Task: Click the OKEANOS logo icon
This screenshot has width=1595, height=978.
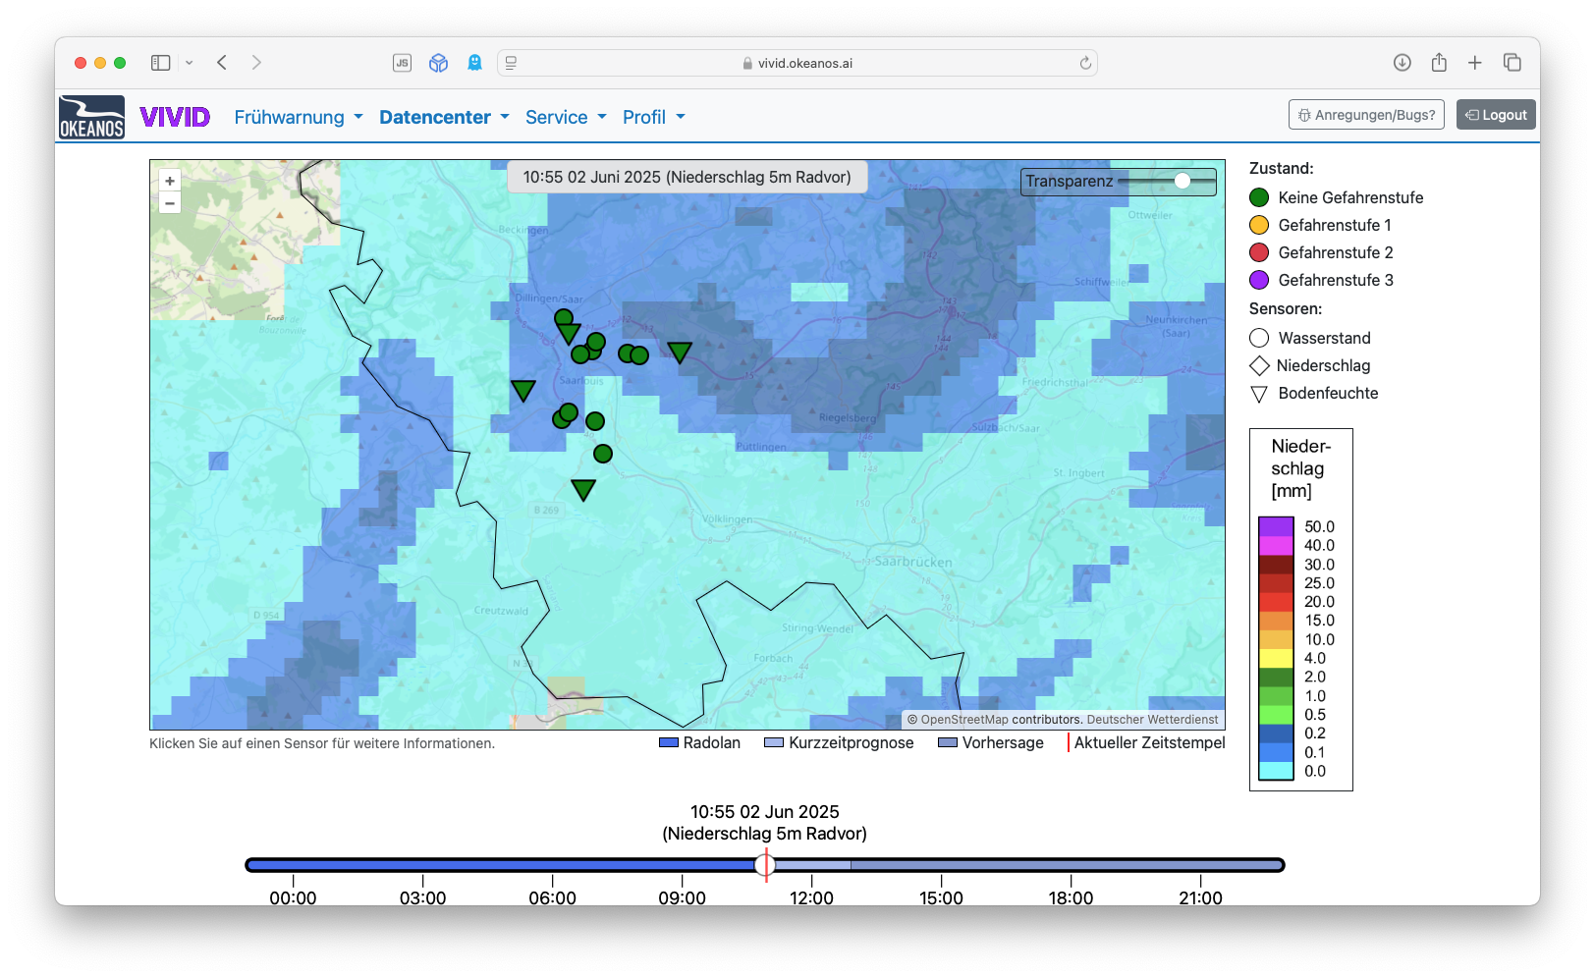Action: pos(91,117)
